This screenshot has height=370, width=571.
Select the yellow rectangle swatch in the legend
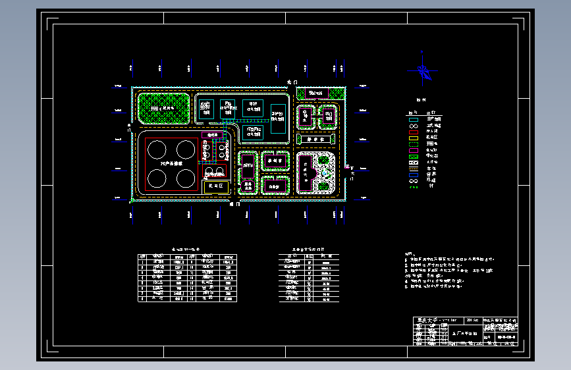click(414, 138)
